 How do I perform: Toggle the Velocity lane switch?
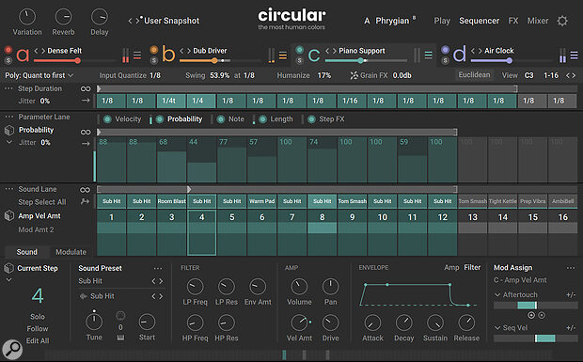tap(107, 119)
